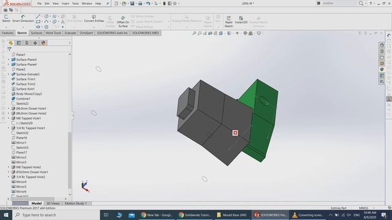Click the Windows taskbar search box
This screenshot has width=392, height=220.
56,215
